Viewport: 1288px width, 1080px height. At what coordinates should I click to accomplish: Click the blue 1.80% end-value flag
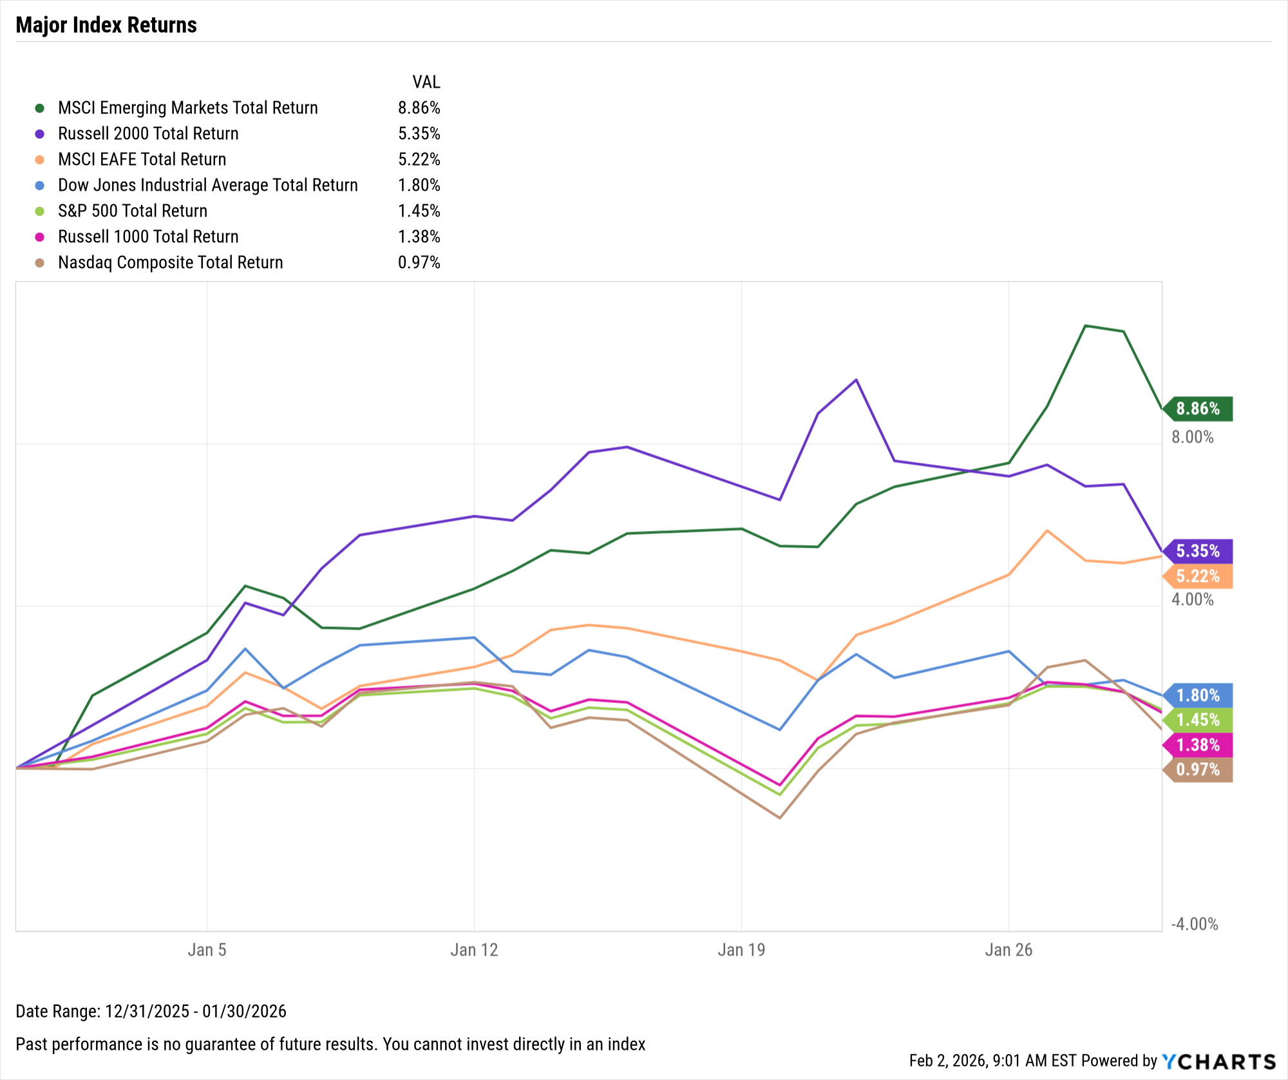1198,695
